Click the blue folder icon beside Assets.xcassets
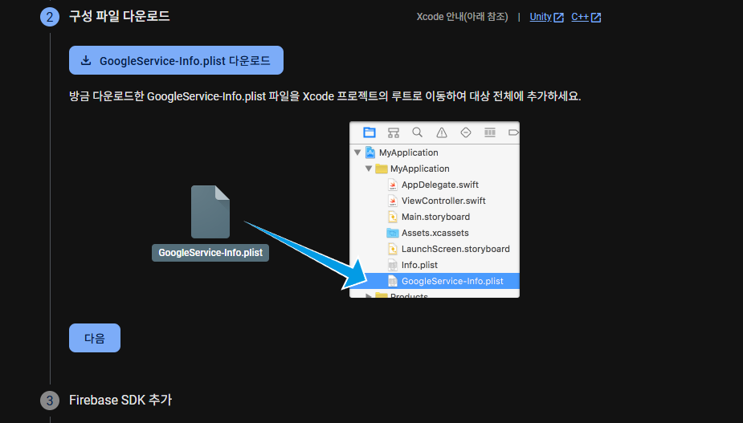The image size is (743, 423). (392, 233)
